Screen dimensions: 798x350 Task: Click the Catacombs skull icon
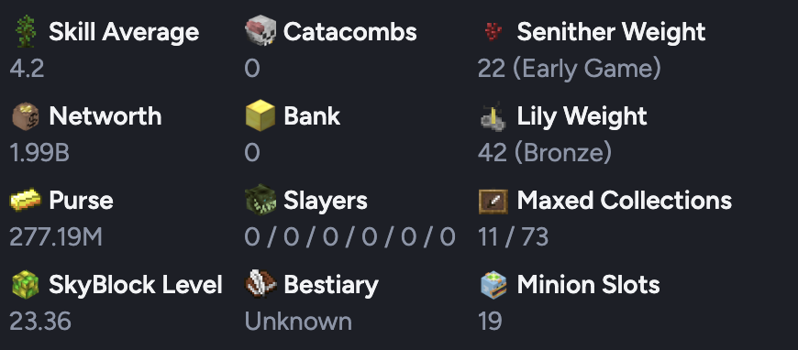tap(260, 31)
